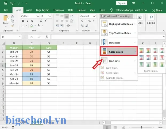
Task: Click the Share button
Action: 157,10
